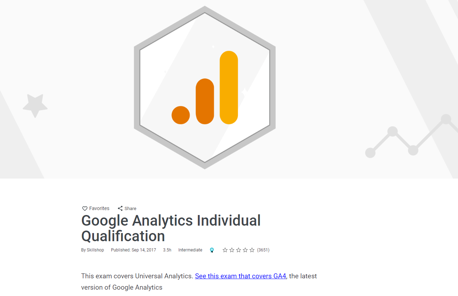The image size is (458, 296).
Task: Click the Favorites text label
Action: click(99, 208)
